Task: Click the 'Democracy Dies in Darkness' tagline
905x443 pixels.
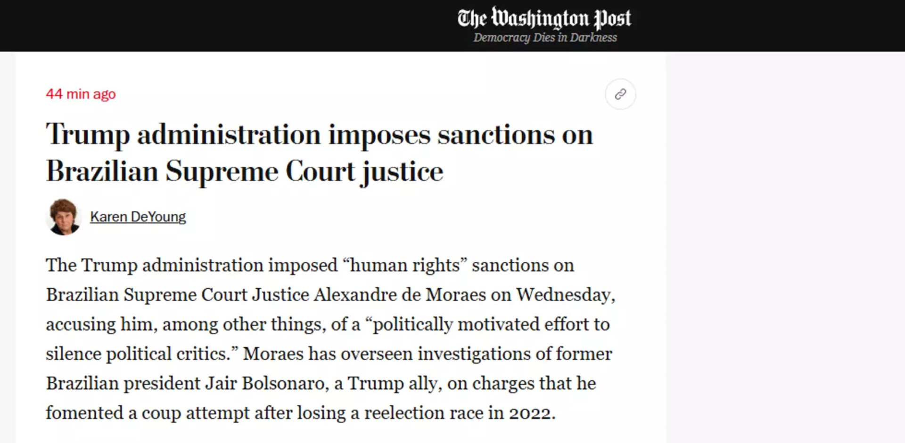Action: [x=545, y=38]
